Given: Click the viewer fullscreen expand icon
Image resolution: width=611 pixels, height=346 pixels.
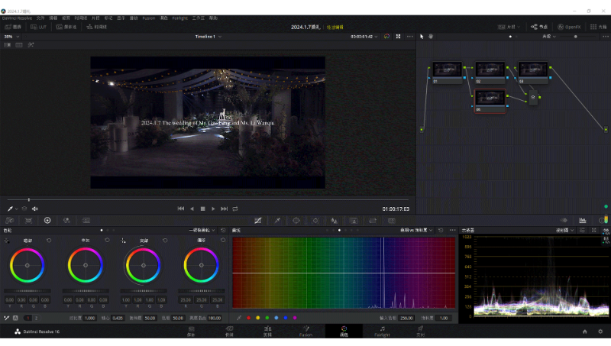Looking at the screenshot, I should [x=398, y=37].
